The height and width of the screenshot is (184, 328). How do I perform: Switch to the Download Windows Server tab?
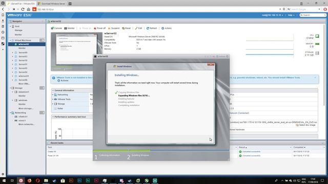52,4
